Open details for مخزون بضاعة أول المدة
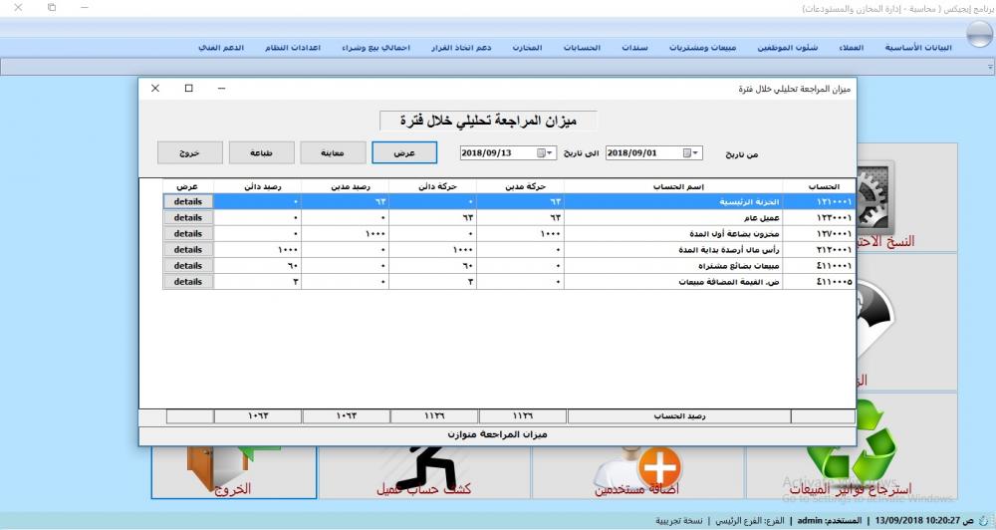This screenshot has height=530, width=996. 188,234
